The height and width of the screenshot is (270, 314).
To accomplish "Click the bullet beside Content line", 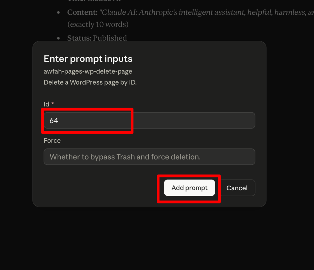I will (x=59, y=13).
